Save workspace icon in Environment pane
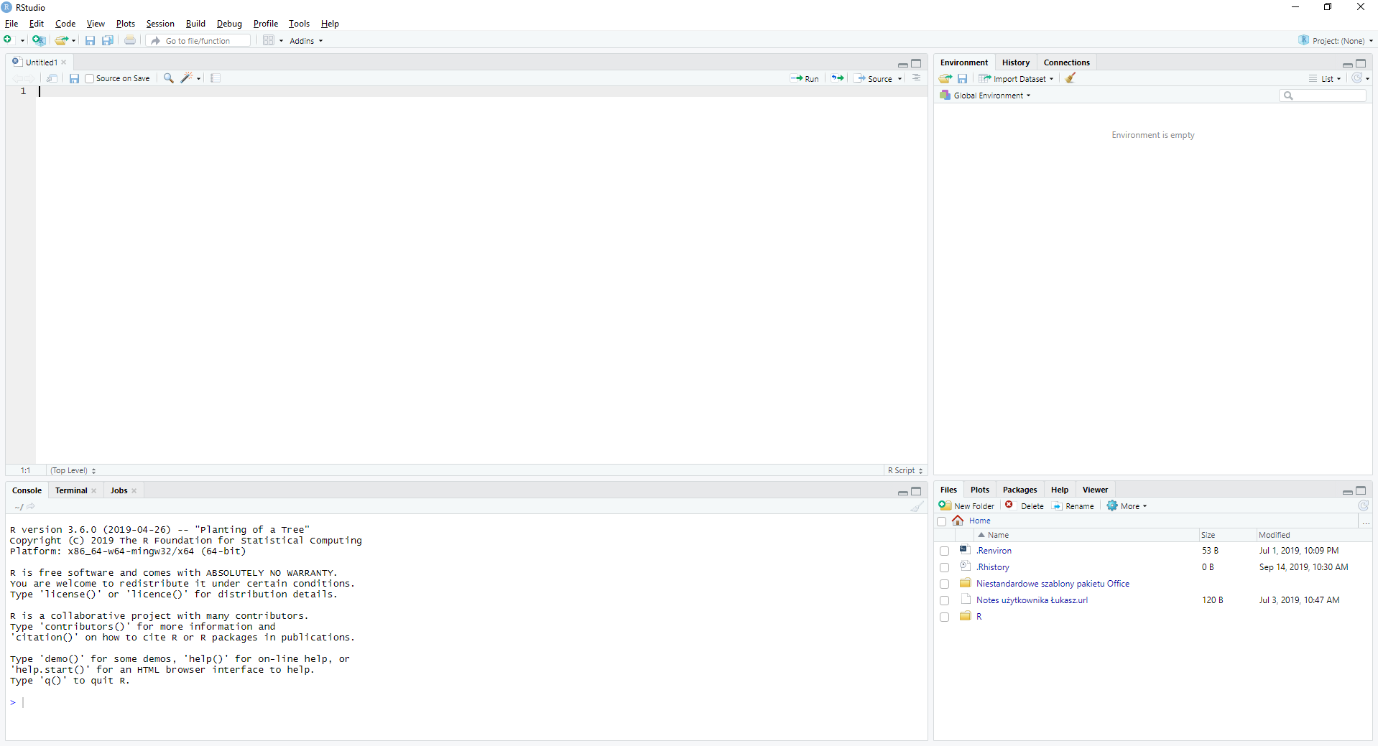Screen dimensions: 1378x746 [x=963, y=78]
